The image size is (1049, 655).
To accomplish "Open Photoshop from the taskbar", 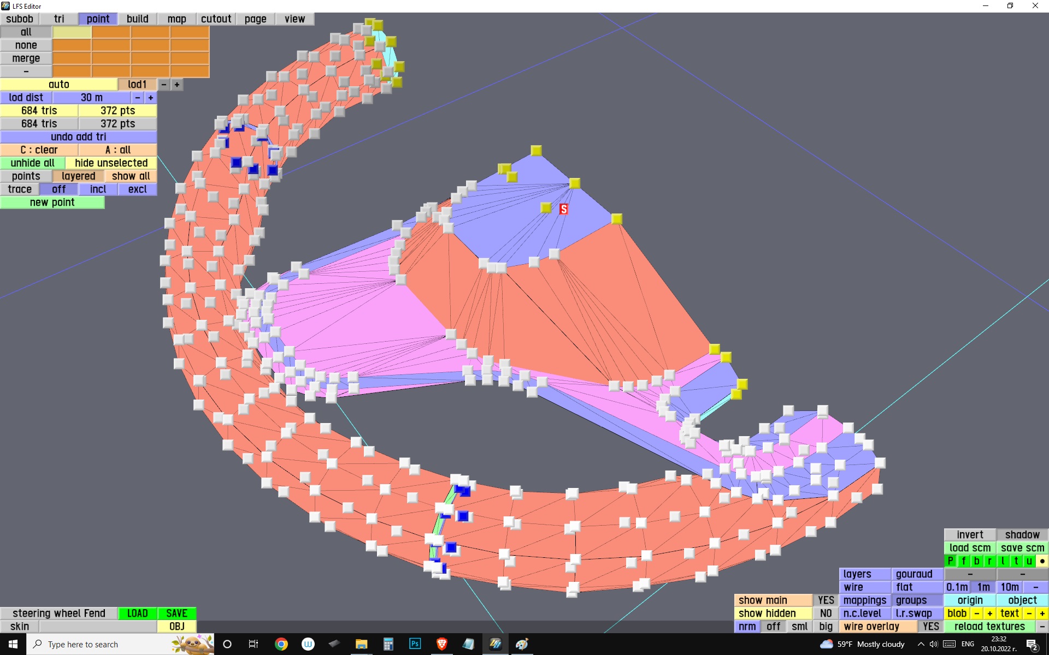I will [415, 644].
